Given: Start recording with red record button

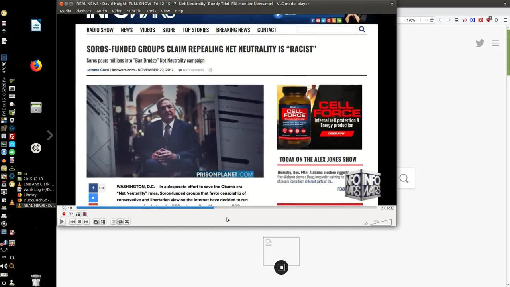Looking at the screenshot, I should pos(64,214).
